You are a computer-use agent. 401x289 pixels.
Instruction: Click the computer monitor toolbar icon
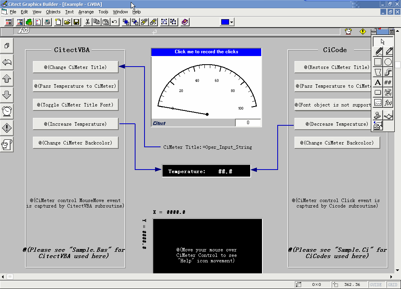coord(47,22)
